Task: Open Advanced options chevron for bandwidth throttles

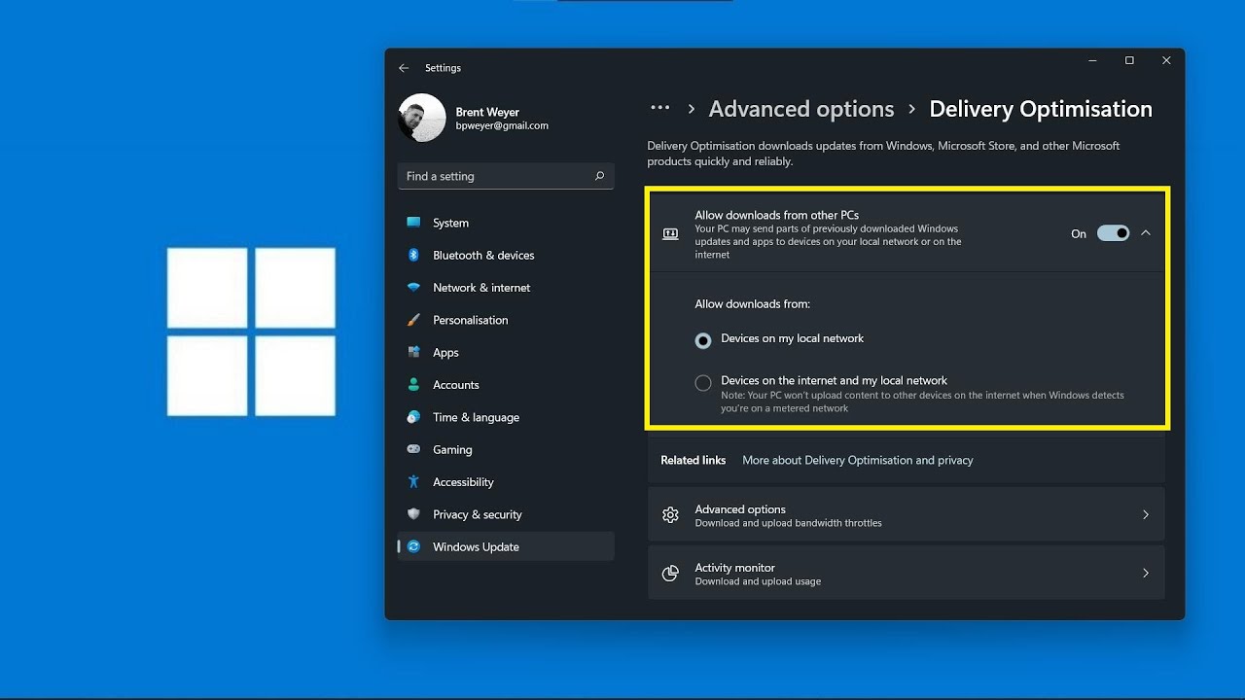Action: [x=1146, y=515]
